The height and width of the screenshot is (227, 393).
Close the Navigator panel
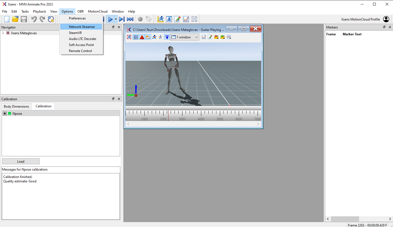[119, 27]
